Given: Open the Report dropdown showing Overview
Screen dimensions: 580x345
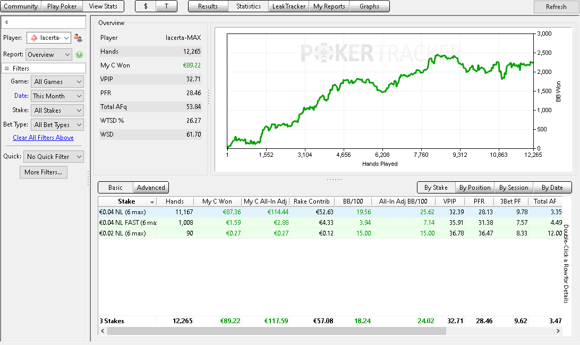Looking at the screenshot, I should (x=49, y=54).
